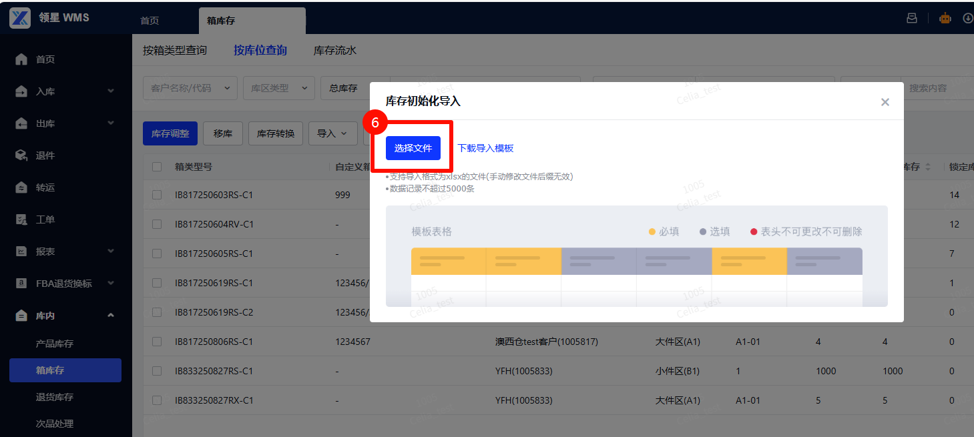Viewport: 974px width, 437px height.
Task: Open the print icon in top bar
Action: (912, 19)
